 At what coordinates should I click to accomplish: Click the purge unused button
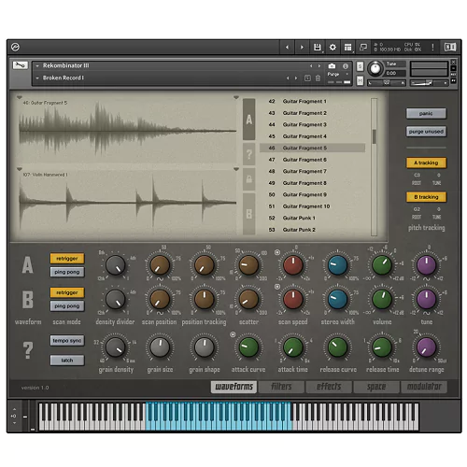(x=426, y=132)
